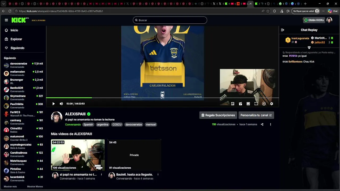Share the video via share icon
Screen dimensions: 340x191
[262, 124]
